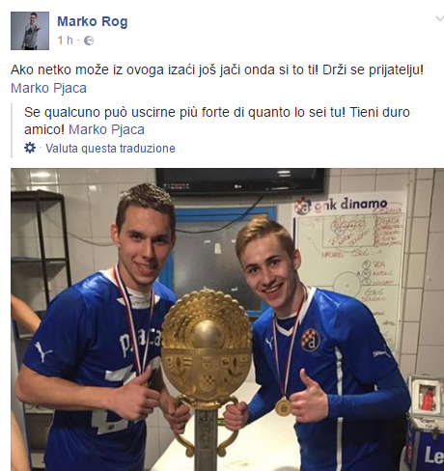
Task: Click the gold medal on the right player
Action: tap(283, 407)
